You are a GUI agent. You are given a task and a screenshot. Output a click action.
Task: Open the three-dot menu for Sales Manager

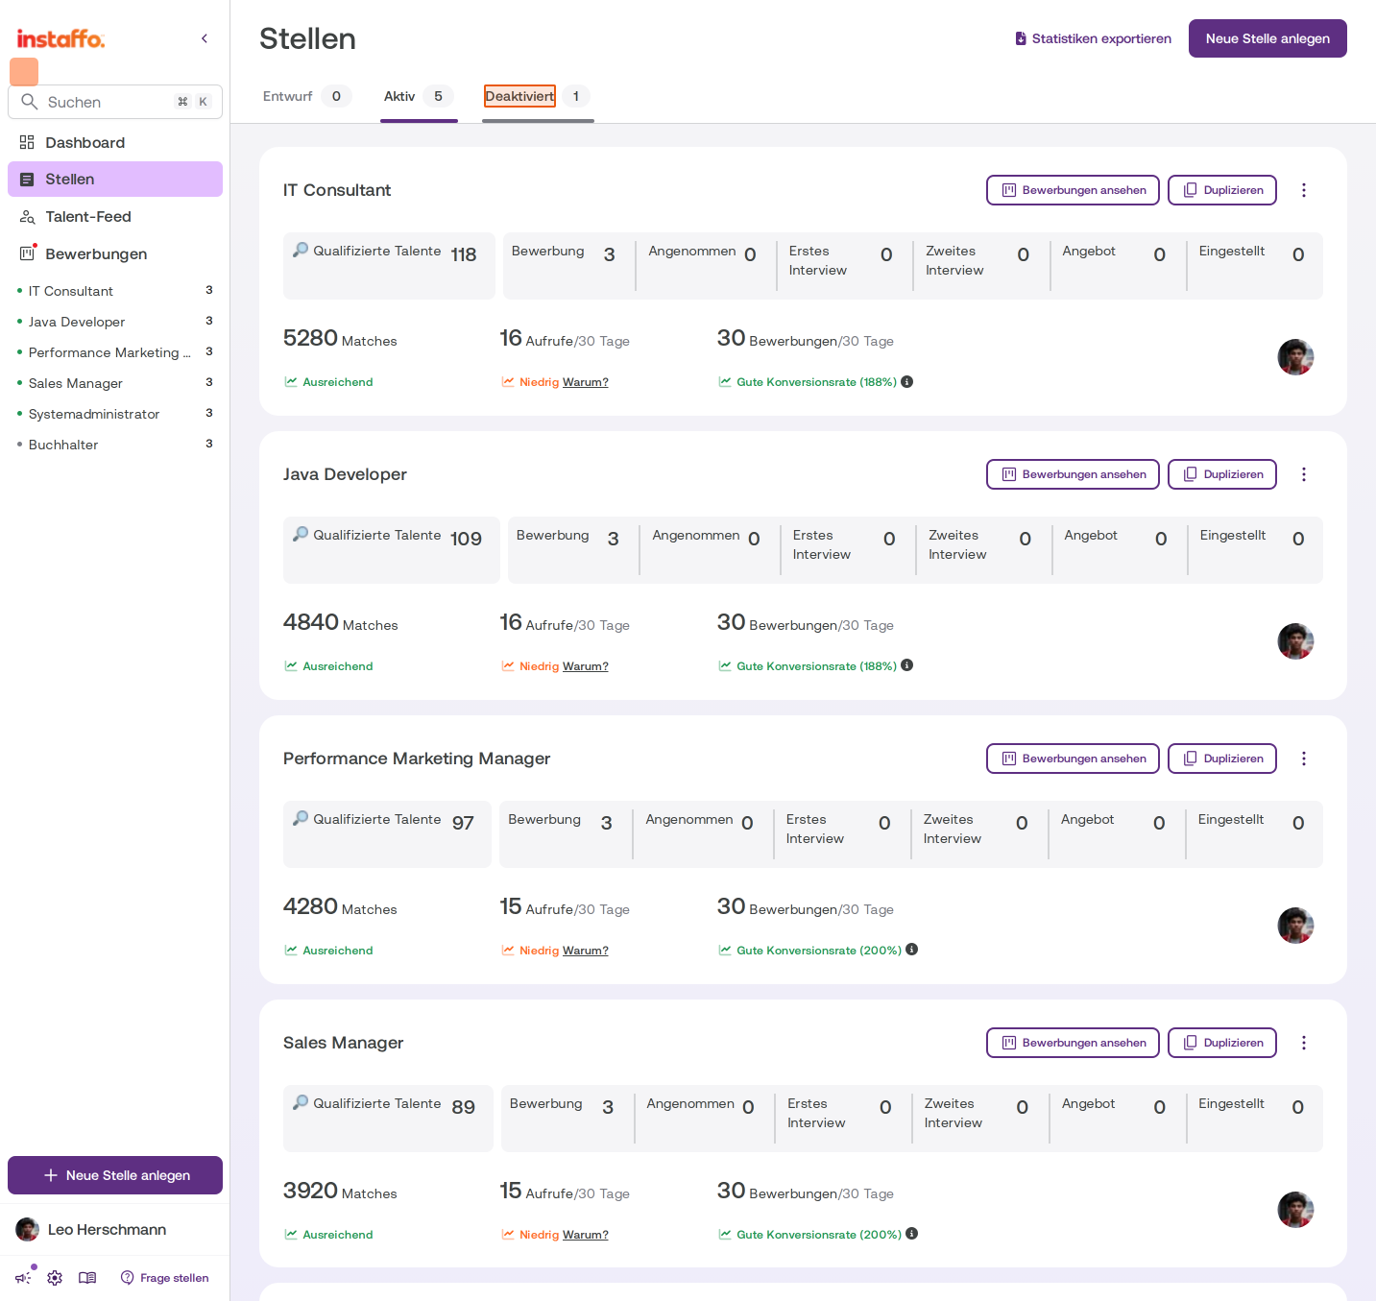1304,1043
